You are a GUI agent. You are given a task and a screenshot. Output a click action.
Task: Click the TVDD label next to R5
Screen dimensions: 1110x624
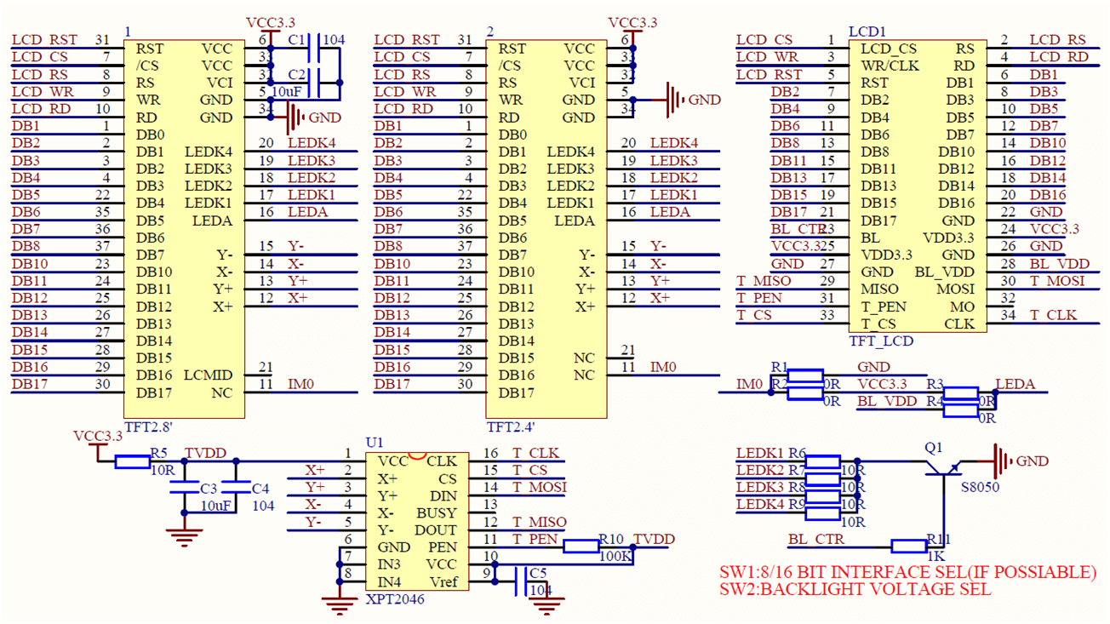204,453
